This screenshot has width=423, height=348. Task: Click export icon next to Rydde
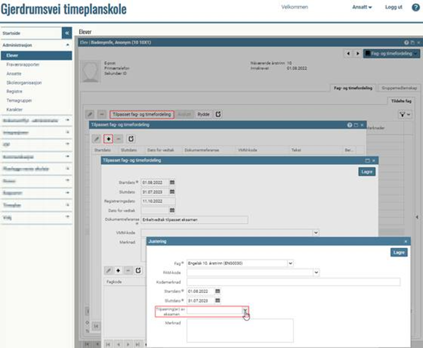click(219, 114)
